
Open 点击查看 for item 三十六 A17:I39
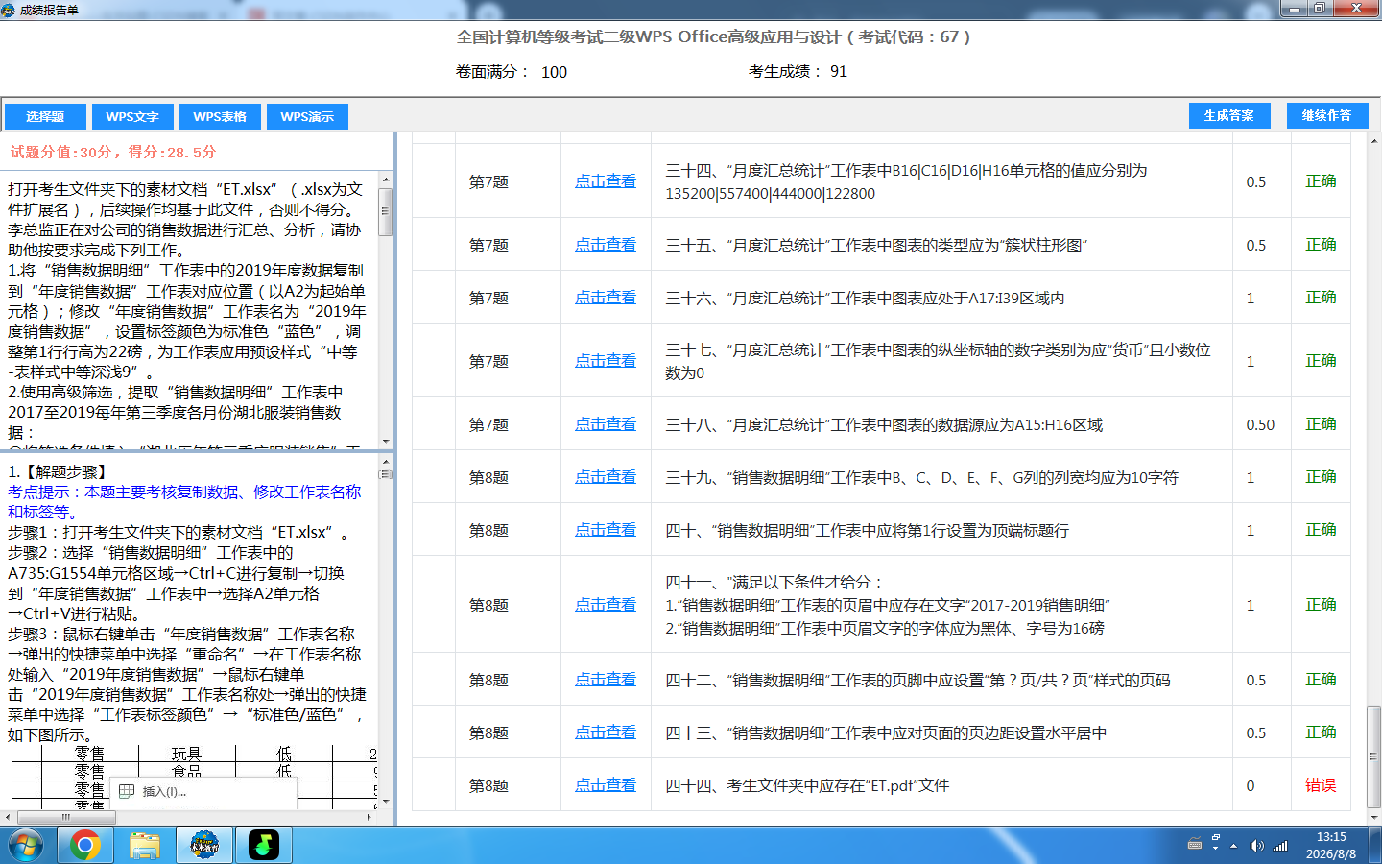(x=606, y=298)
